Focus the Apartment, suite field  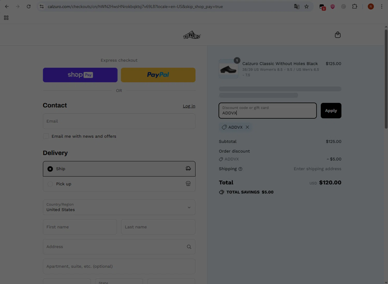(x=119, y=266)
